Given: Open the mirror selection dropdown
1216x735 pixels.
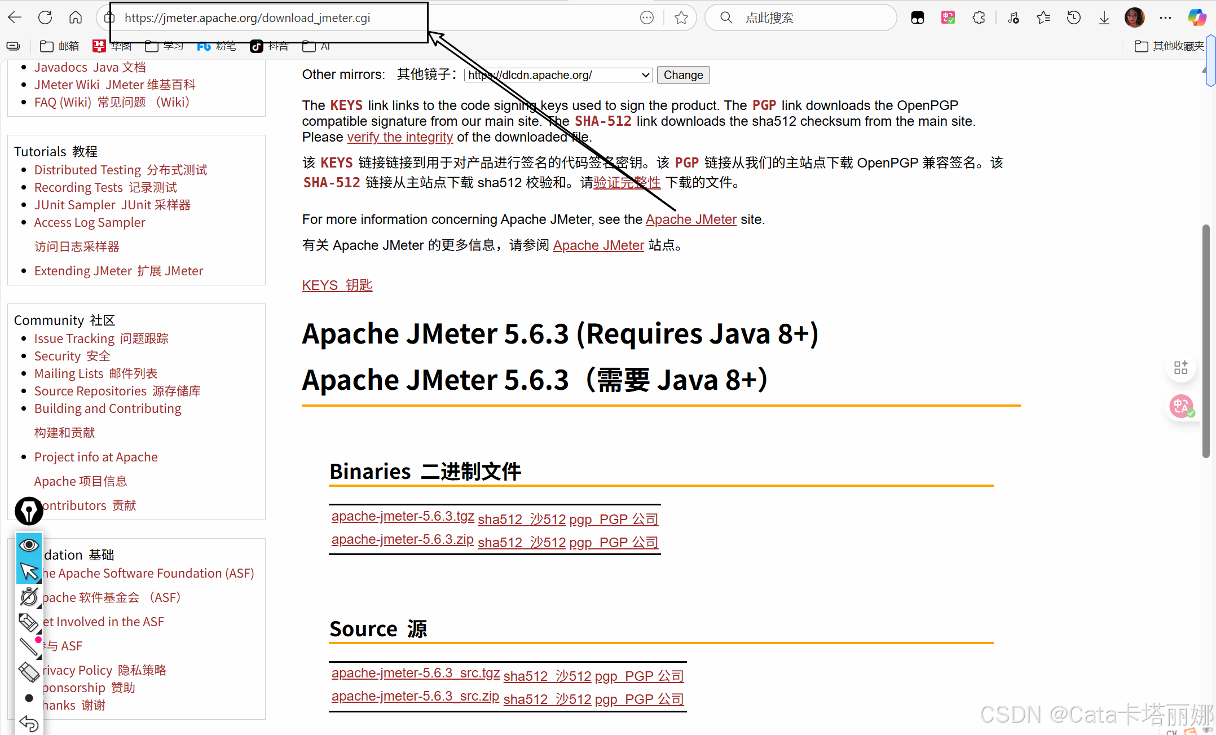Looking at the screenshot, I should pyautogui.click(x=558, y=75).
